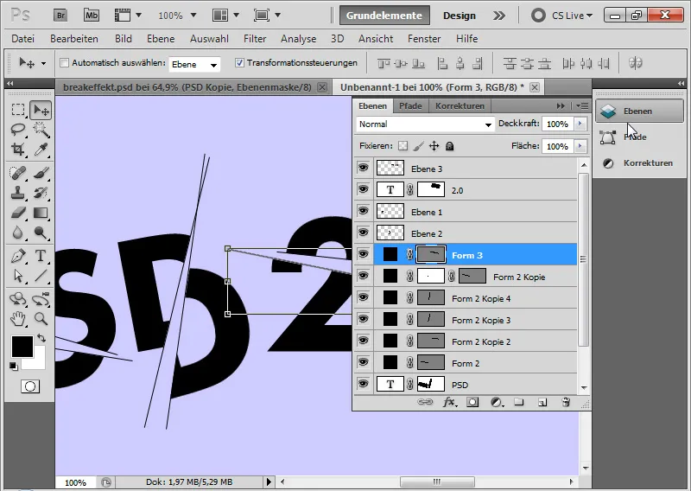Select the Eyedropper tool

coord(41,150)
